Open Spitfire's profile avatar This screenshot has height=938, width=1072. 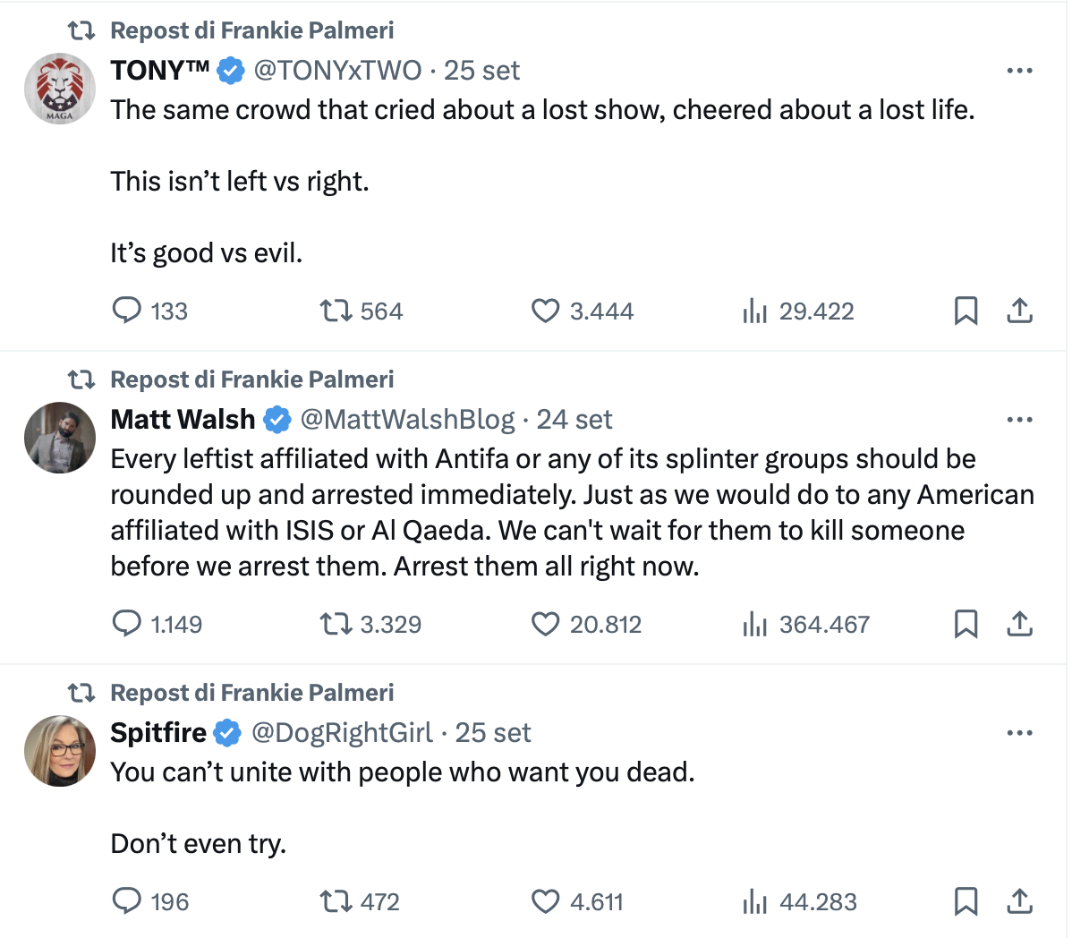click(59, 751)
